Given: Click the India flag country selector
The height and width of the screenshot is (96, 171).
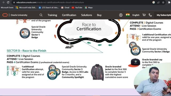Looking at the screenshot, I should [128, 15].
